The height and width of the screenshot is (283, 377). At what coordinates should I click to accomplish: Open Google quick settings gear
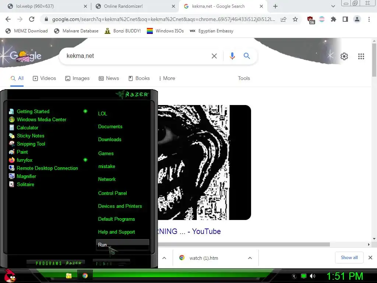(344, 56)
